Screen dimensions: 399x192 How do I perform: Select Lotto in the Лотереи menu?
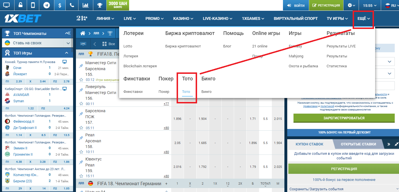pos(128,46)
